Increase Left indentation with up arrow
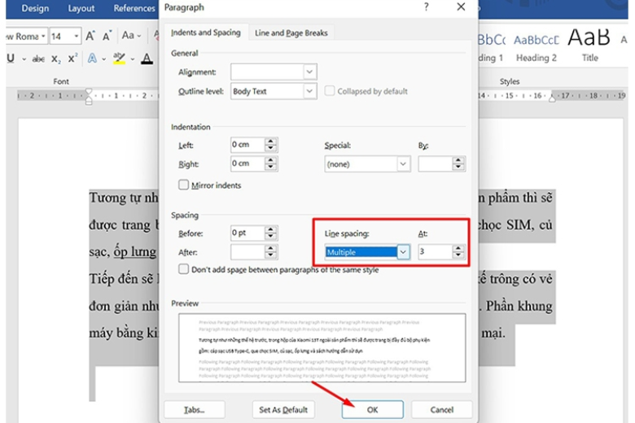635x423 pixels. tap(271, 141)
